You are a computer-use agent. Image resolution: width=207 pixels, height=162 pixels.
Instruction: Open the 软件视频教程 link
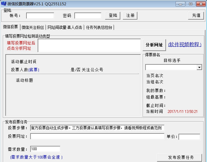[185, 44]
